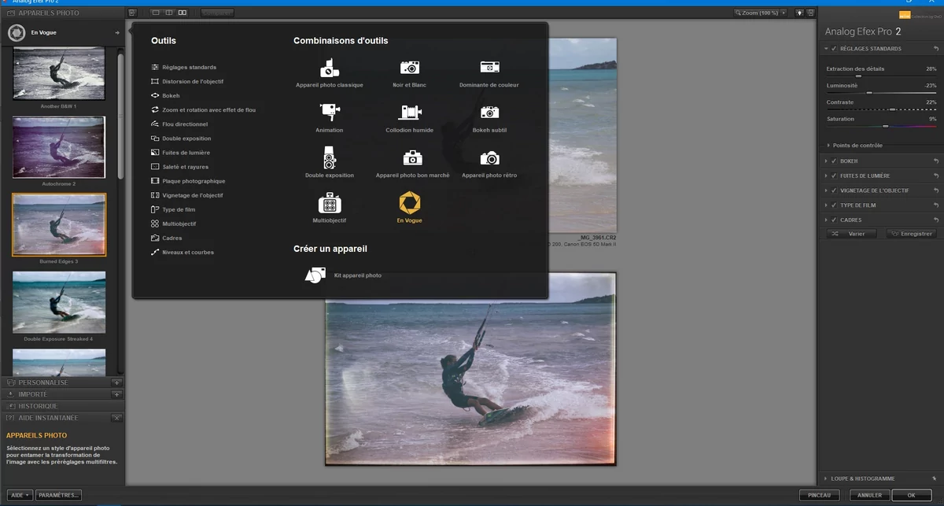The height and width of the screenshot is (506, 944).
Task: Expand the Fuites de lumière section triangle
Action: pos(826,175)
